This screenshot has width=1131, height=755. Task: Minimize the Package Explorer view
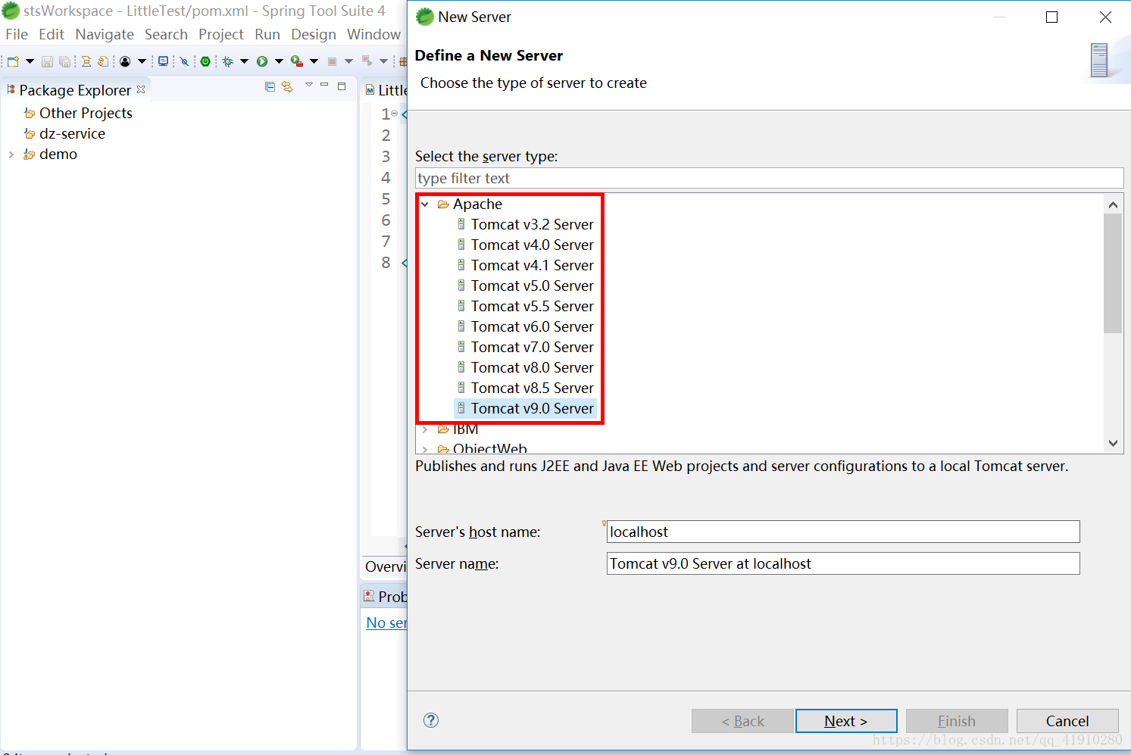pyautogui.click(x=324, y=85)
